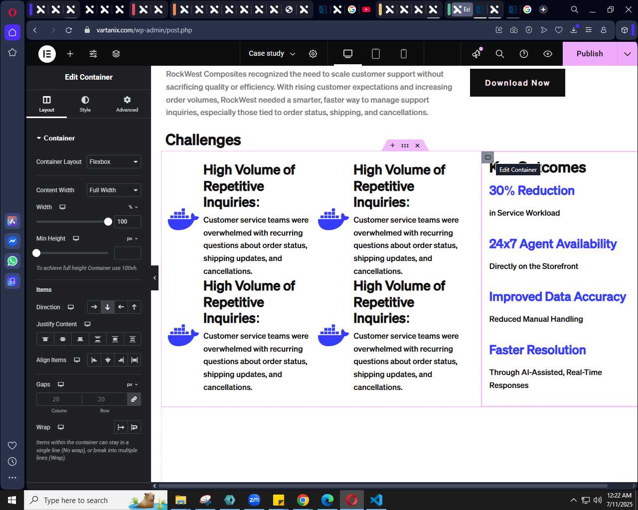Open Visual Studio Code from taskbar

(376, 500)
